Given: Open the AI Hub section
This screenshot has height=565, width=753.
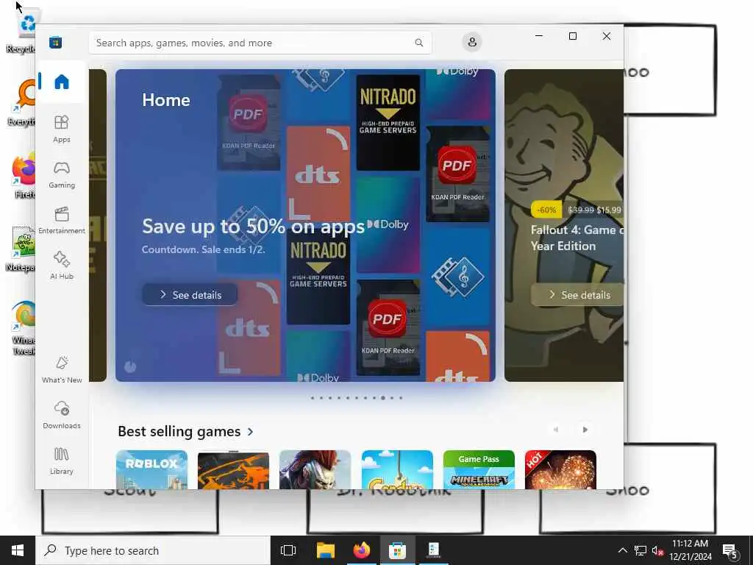Looking at the screenshot, I should click(62, 266).
